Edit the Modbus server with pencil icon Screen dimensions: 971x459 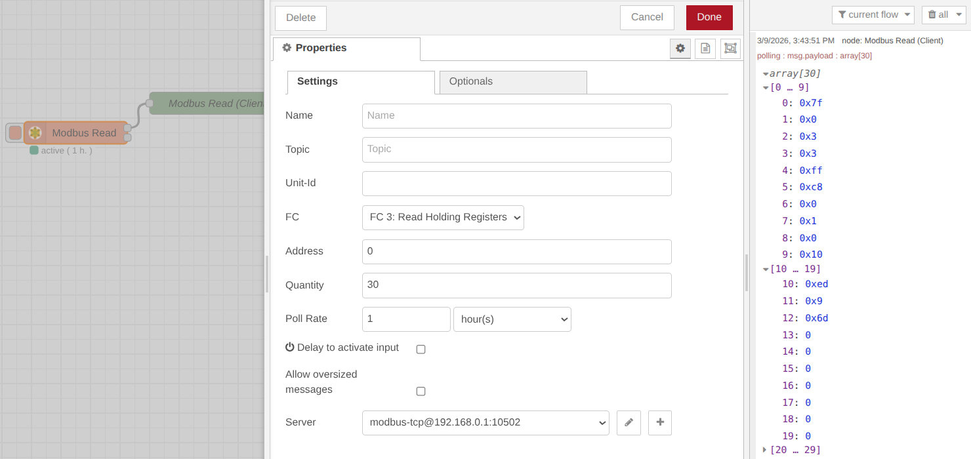click(629, 423)
